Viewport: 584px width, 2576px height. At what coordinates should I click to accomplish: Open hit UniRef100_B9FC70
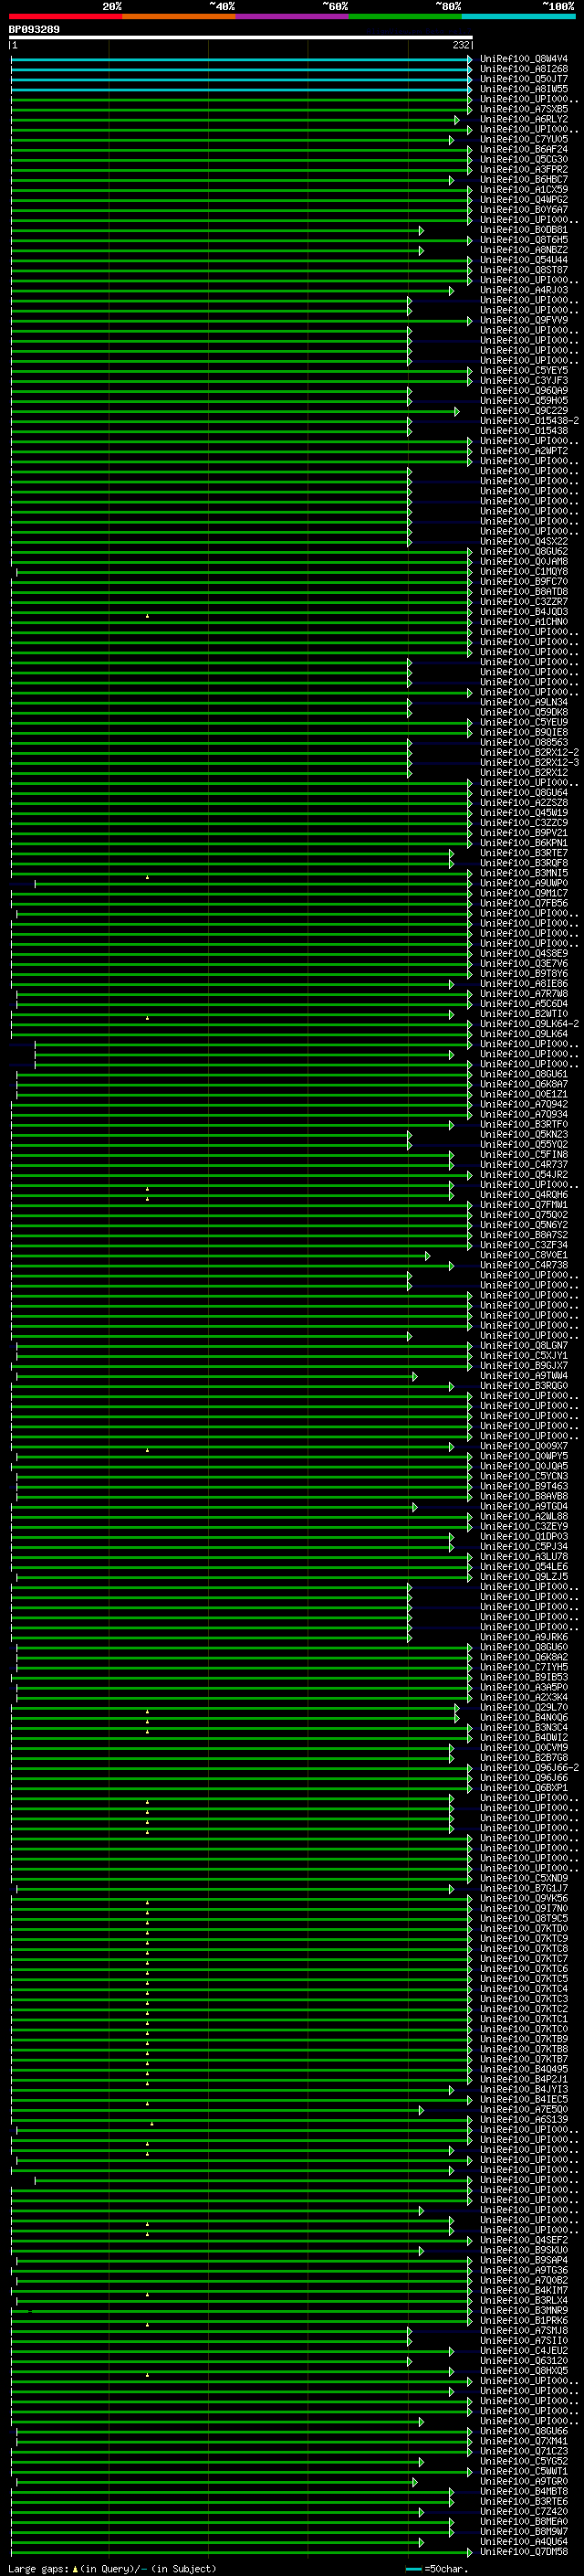tap(524, 581)
